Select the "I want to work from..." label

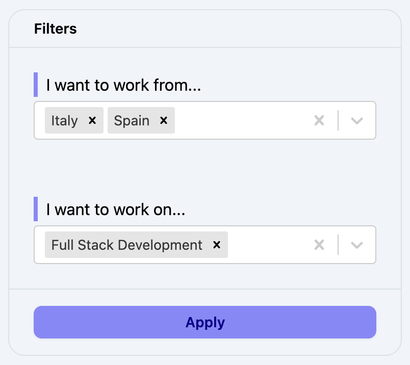pyautogui.click(x=124, y=85)
